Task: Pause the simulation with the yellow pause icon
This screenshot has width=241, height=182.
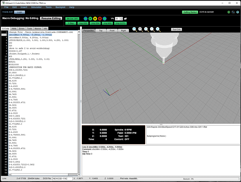Action: point(95,18)
